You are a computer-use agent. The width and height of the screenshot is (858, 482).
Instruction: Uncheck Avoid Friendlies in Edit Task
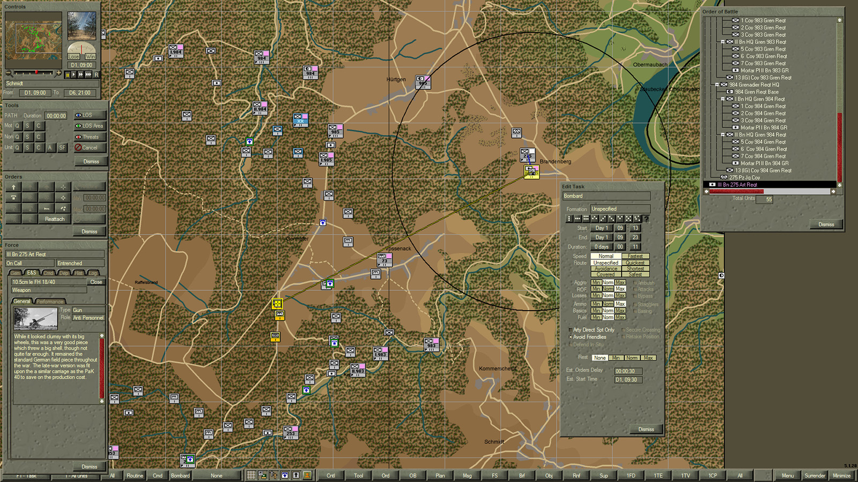(x=571, y=337)
